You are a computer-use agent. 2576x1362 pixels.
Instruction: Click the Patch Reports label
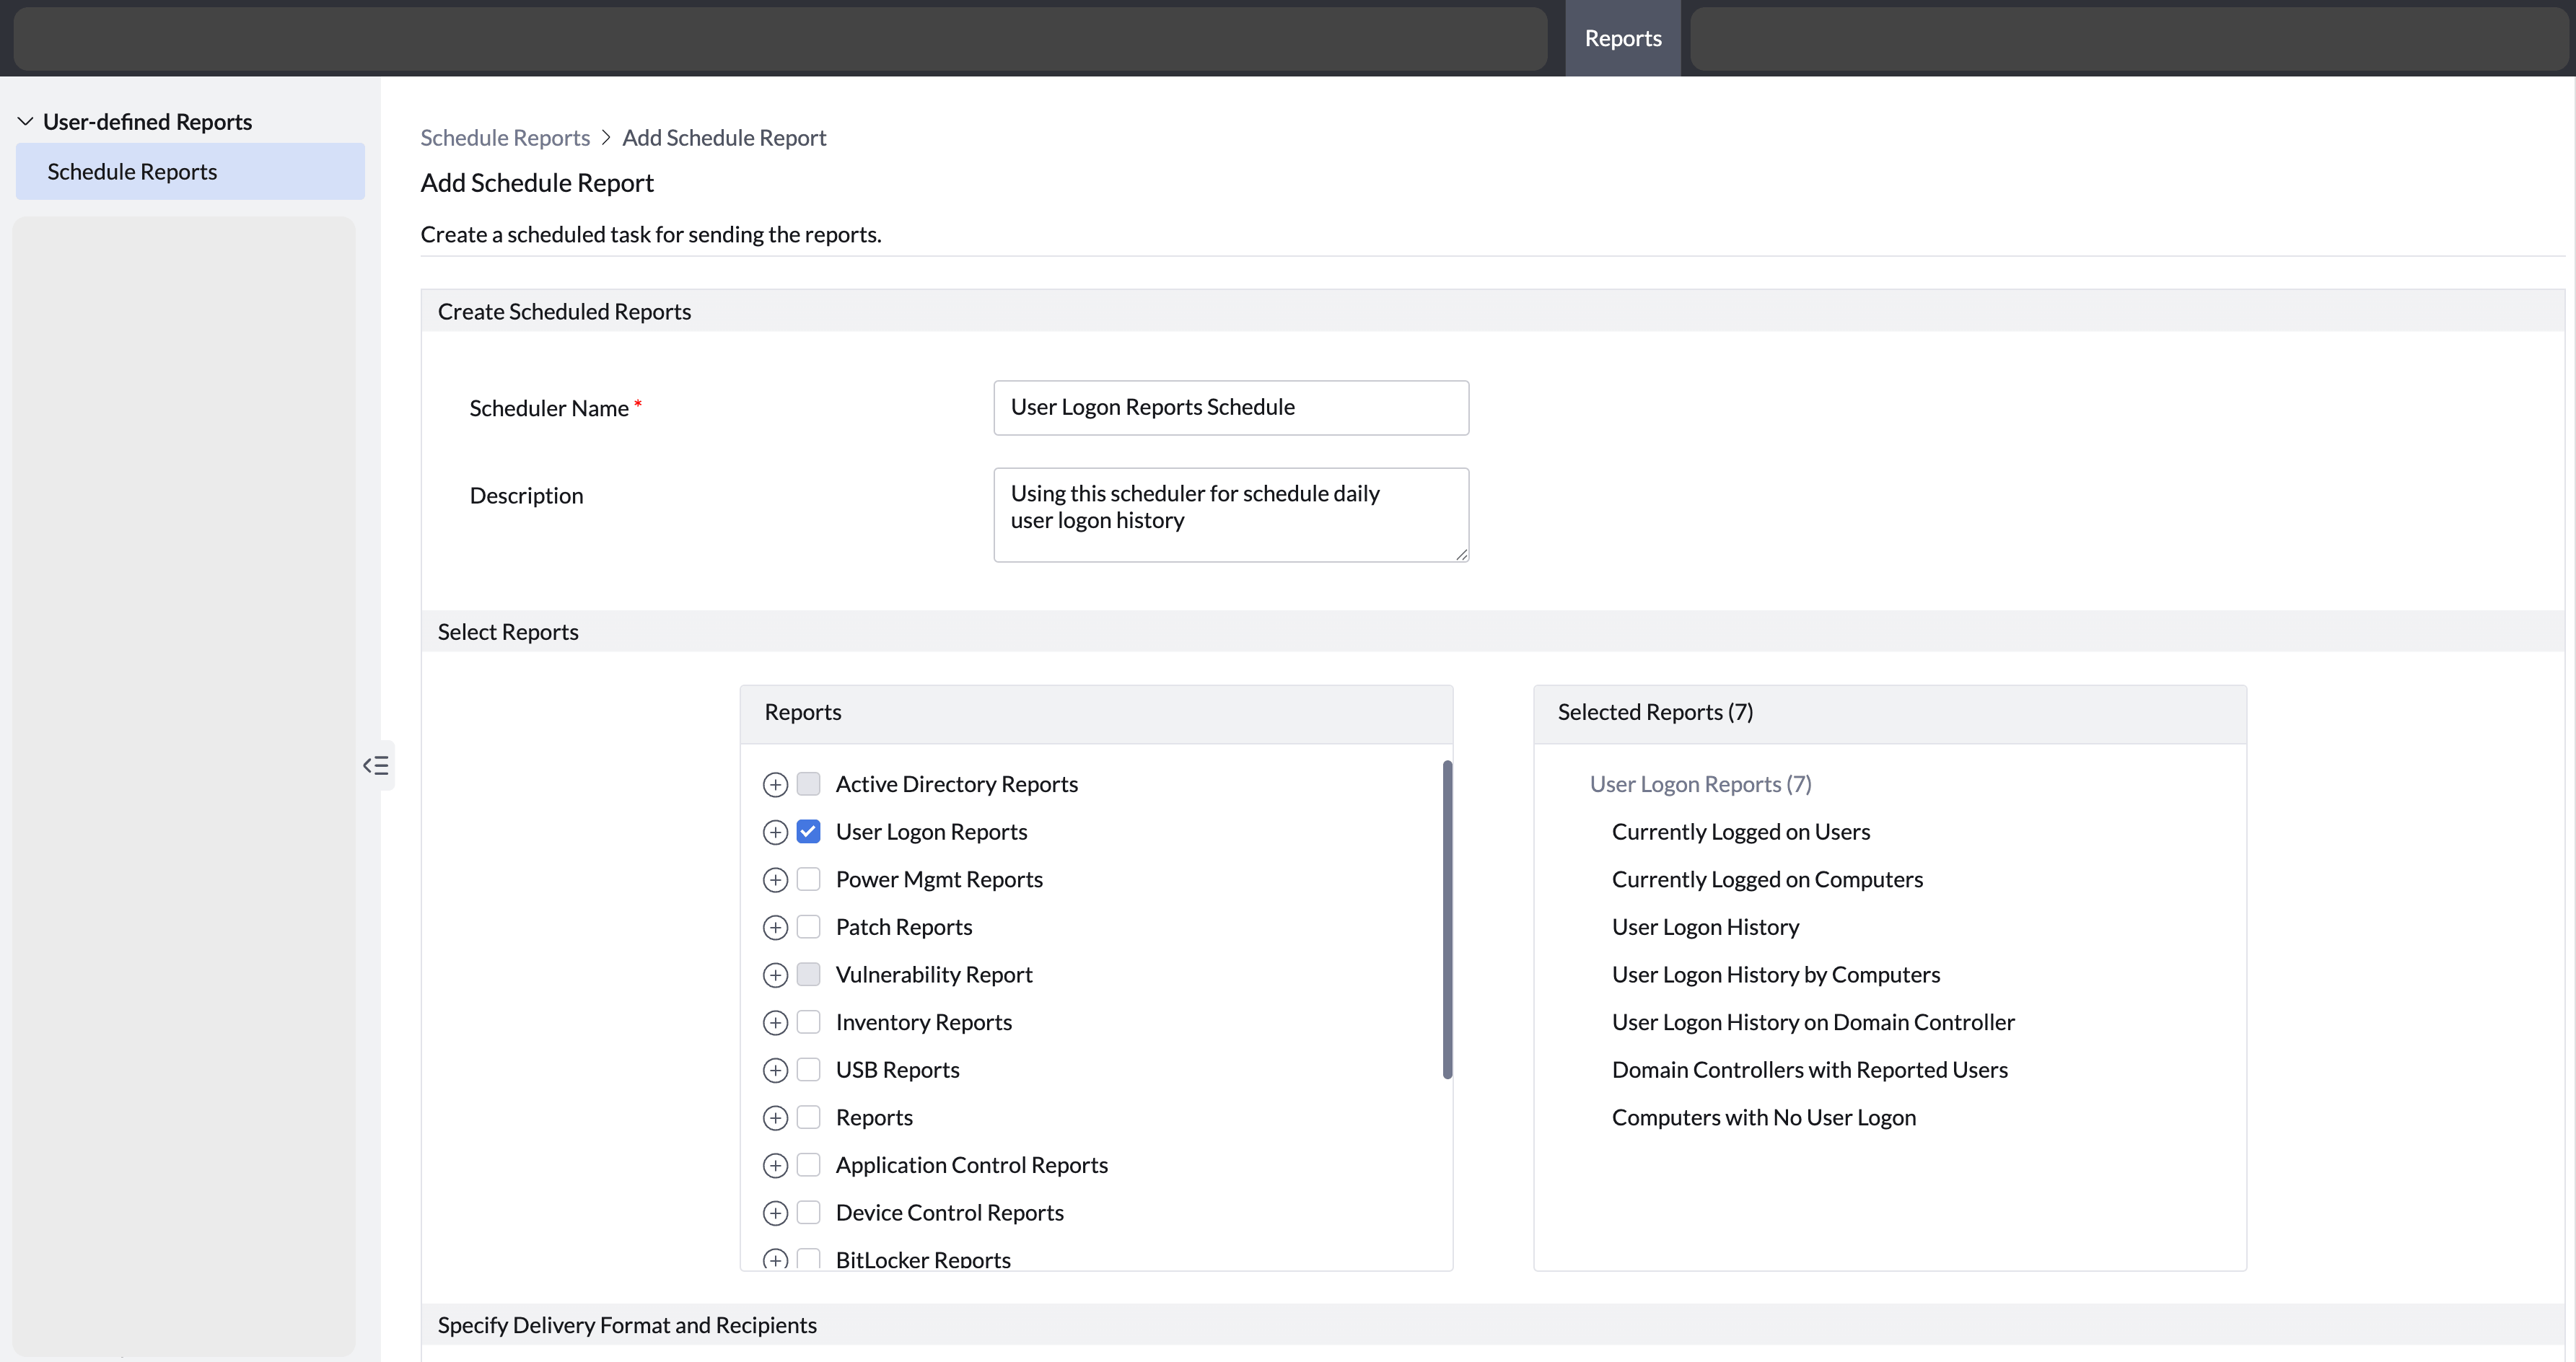pyautogui.click(x=903, y=927)
